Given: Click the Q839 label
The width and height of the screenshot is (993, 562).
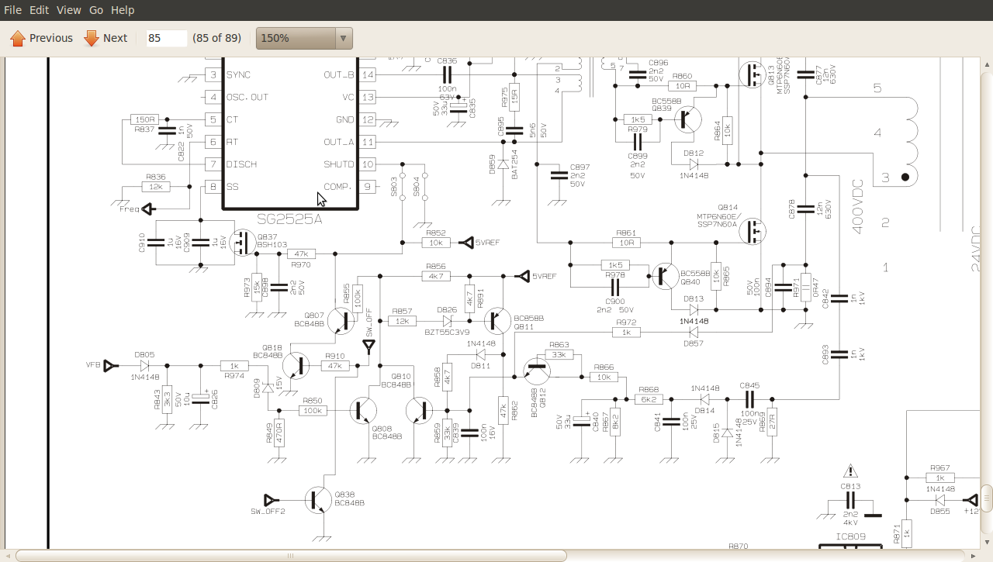Looking at the screenshot, I should (662, 109).
